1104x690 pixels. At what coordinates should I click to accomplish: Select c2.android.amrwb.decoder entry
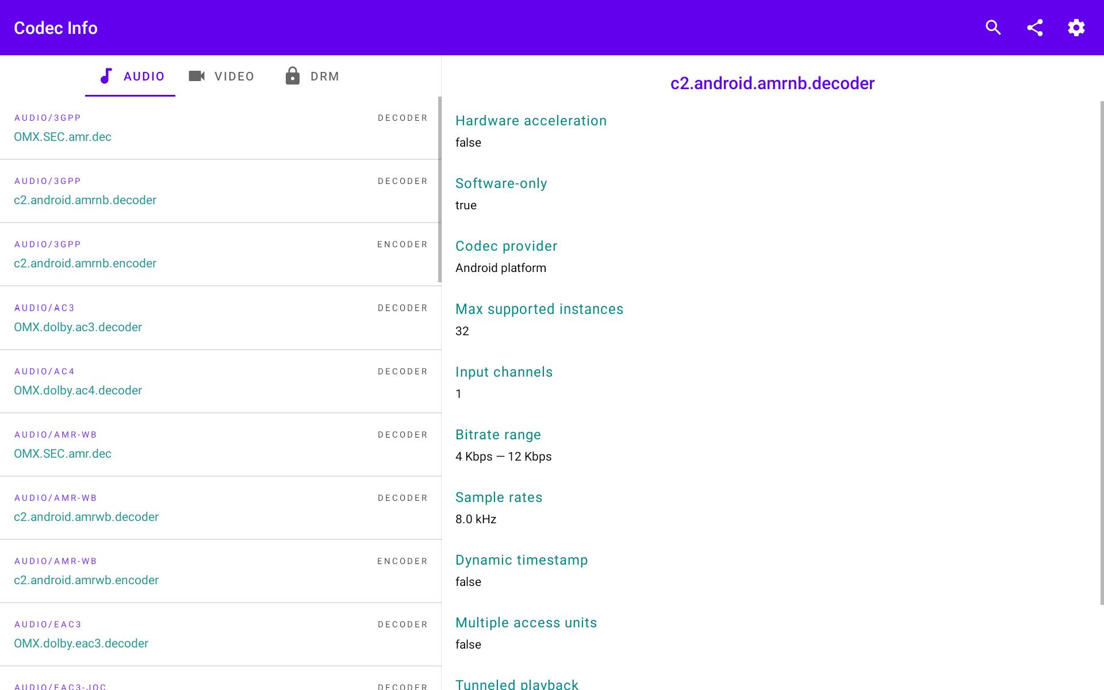click(220, 508)
